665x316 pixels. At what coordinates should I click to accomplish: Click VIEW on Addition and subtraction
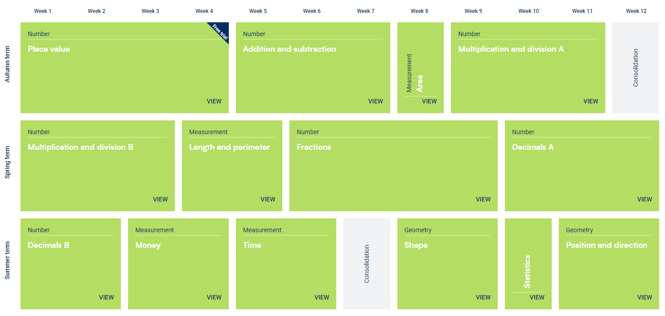click(375, 101)
